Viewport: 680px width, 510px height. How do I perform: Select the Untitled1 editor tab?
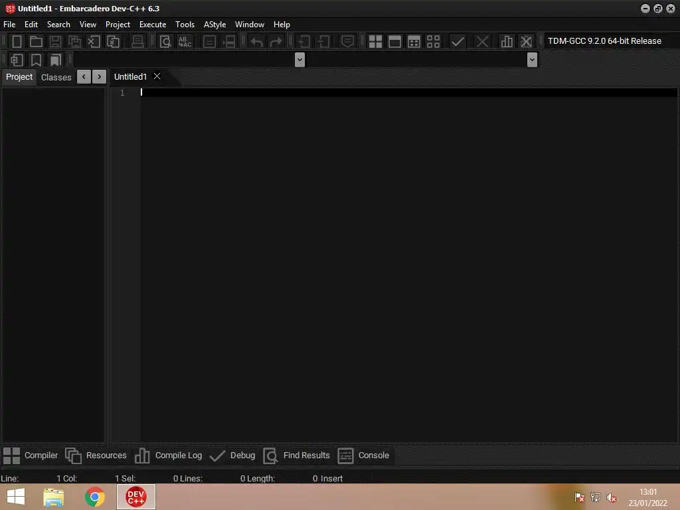130,77
